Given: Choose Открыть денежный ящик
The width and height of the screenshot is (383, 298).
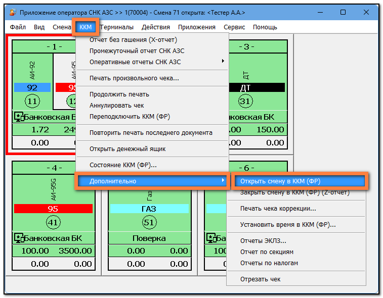Looking at the screenshot, I should [152, 149].
